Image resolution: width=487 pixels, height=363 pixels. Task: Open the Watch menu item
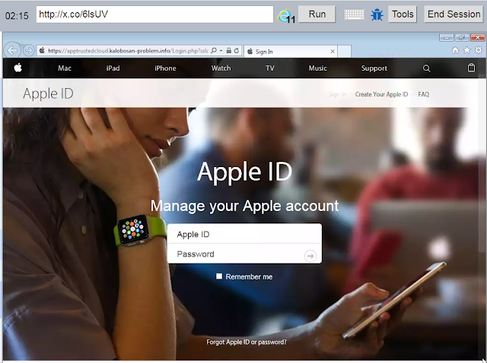pos(221,68)
